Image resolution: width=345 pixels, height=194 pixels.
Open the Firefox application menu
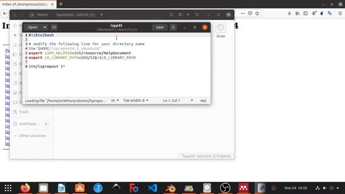point(340,13)
